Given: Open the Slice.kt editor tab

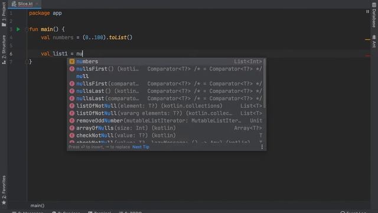Looking at the screenshot, I should tap(25, 4).
